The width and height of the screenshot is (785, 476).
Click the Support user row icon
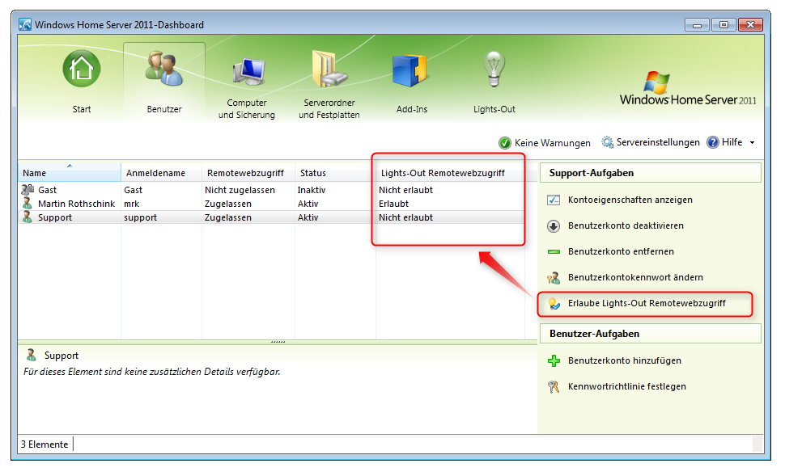(28, 217)
